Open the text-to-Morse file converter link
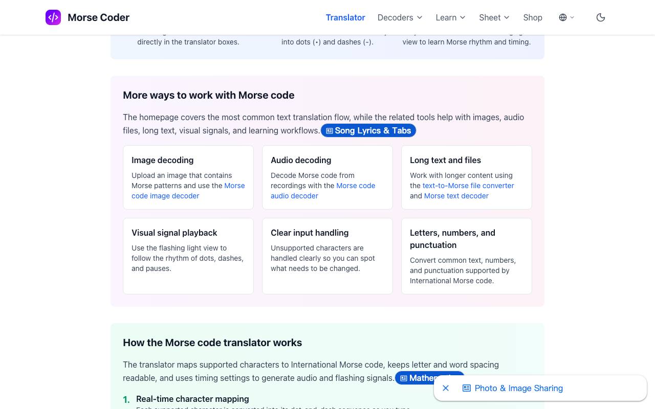The image size is (655, 409). pos(468,186)
